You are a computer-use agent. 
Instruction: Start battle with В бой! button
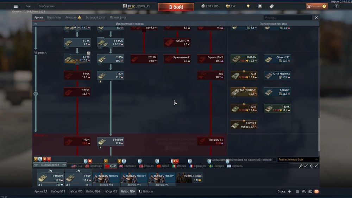176,7
